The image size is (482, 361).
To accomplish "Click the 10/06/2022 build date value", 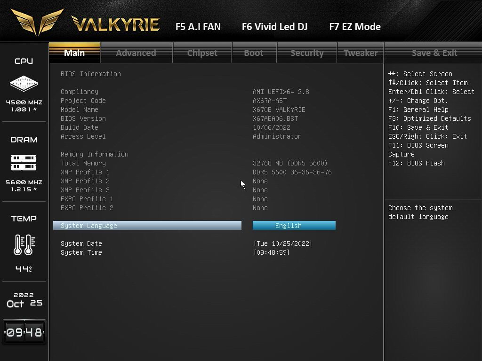I will [272, 127].
